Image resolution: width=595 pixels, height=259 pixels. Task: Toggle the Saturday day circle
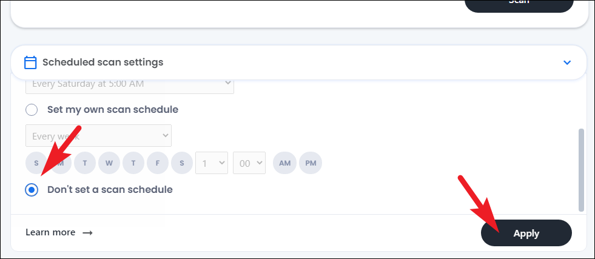coord(181,163)
